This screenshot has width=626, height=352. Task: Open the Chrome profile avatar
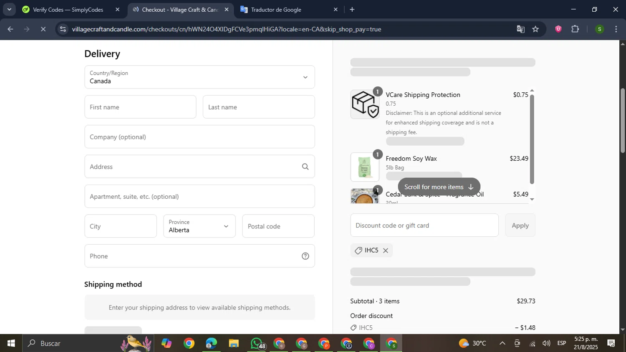[599, 29]
